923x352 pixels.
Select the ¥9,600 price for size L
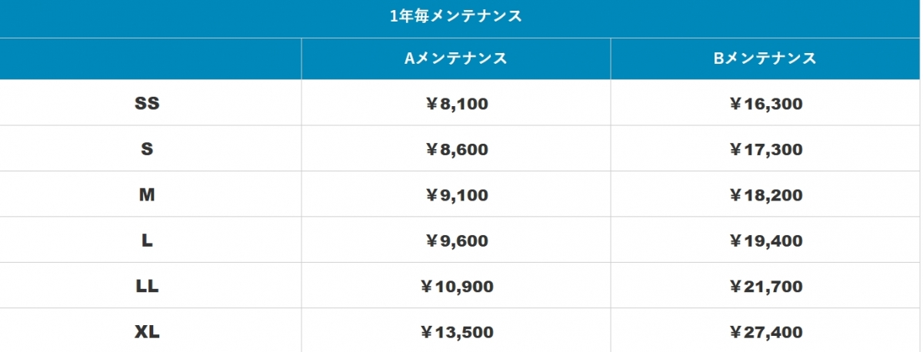coord(456,241)
